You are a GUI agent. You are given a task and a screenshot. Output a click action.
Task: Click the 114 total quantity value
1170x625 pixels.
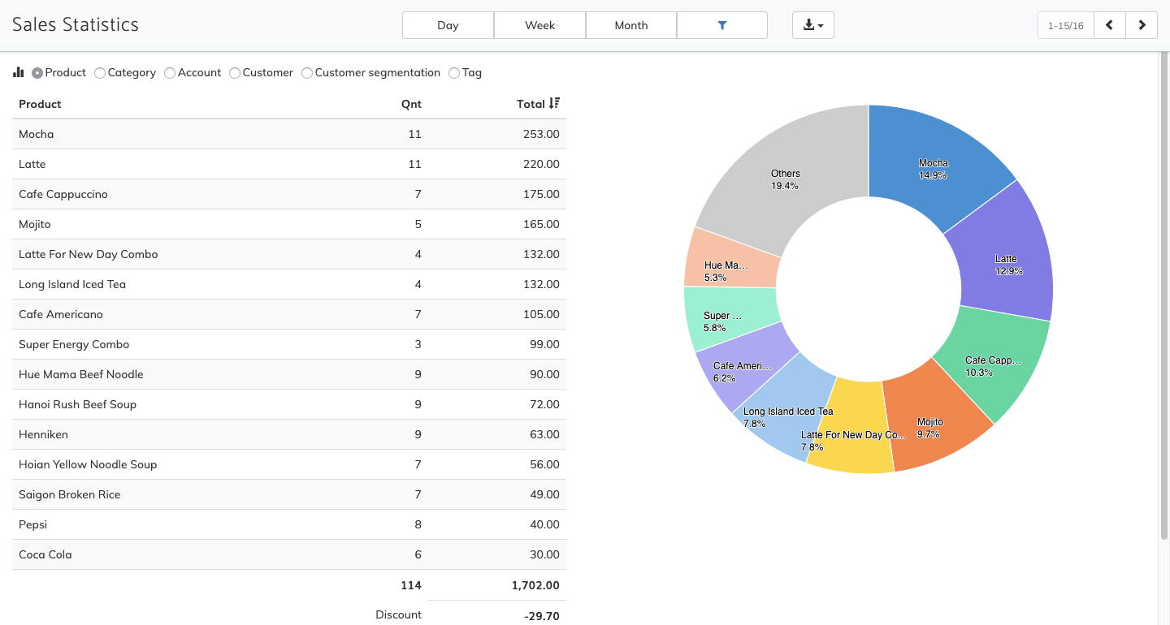pyautogui.click(x=411, y=585)
